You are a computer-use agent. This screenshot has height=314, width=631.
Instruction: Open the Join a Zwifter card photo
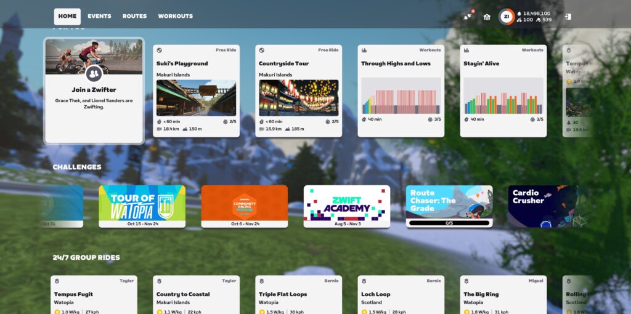point(94,57)
